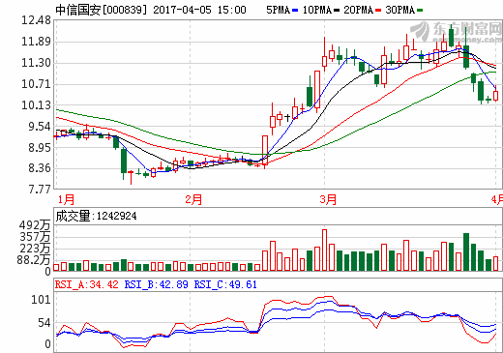Click the 10PMA legend label
This screenshot has width=503, height=353.
[317, 10]
